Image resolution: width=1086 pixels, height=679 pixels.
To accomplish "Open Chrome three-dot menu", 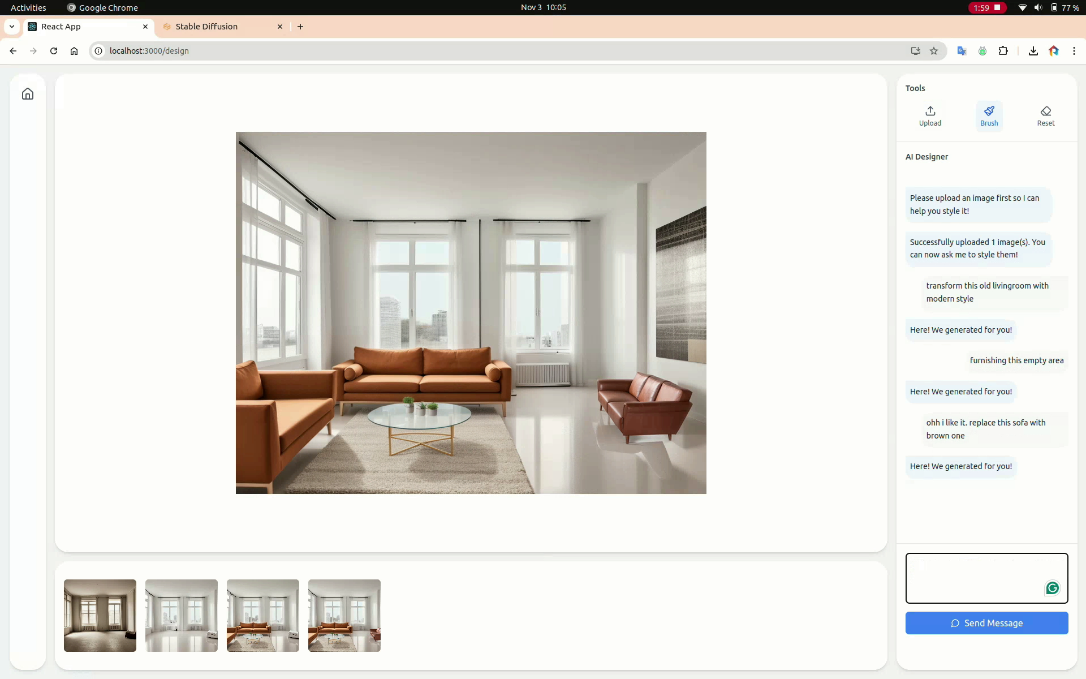I will (1074, 51).
